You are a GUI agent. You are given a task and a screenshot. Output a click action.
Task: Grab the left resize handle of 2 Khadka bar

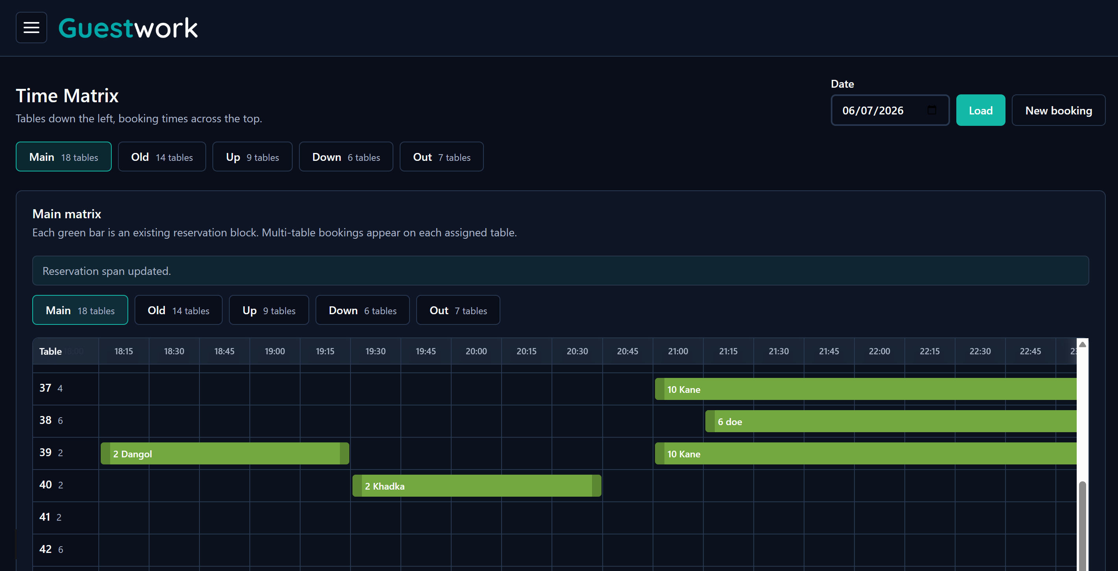(357, 486)
